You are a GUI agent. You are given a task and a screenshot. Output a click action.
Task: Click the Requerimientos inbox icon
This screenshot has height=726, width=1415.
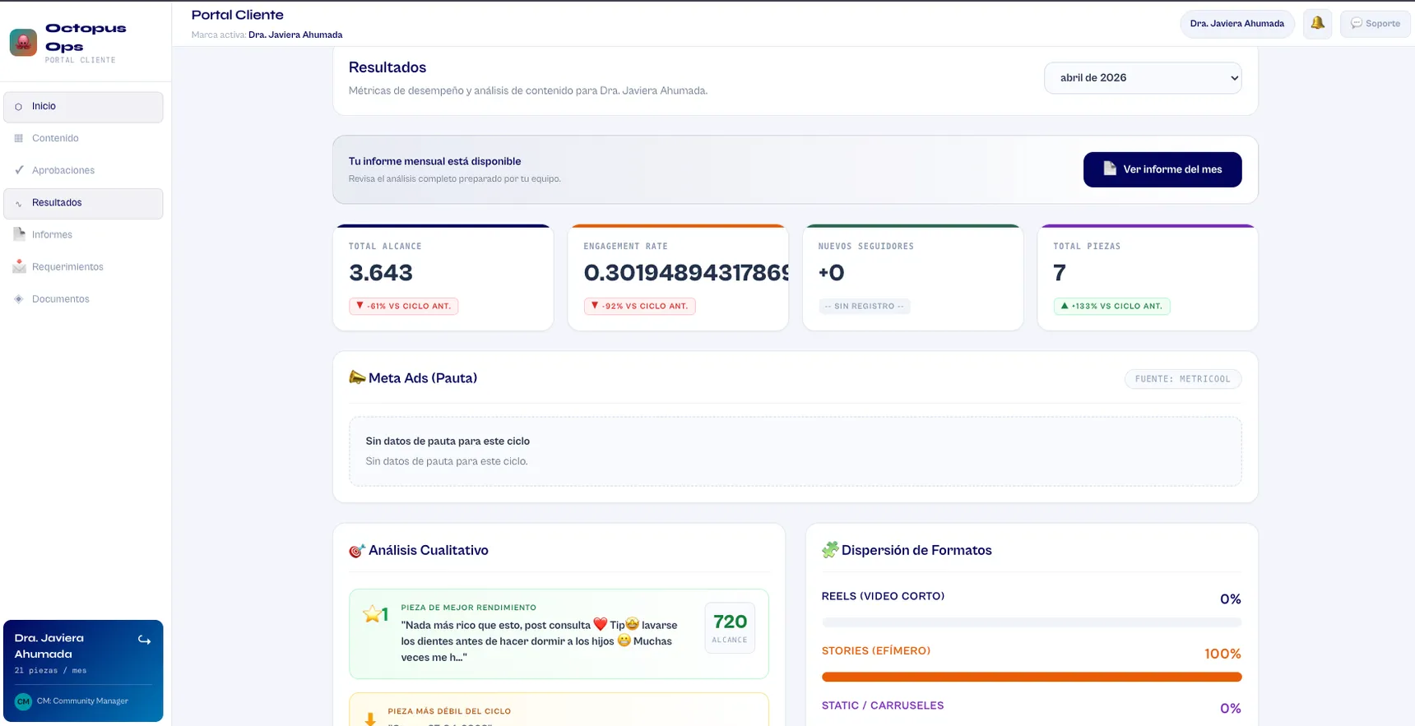[x=19, y=266]
